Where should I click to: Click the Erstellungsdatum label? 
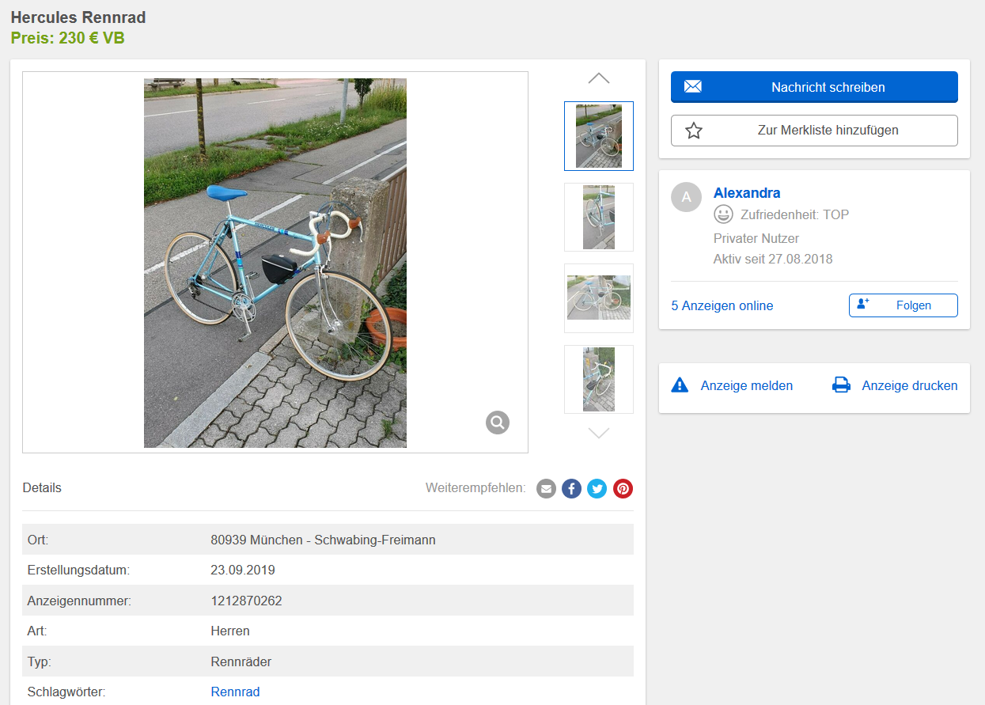point(78,570)
